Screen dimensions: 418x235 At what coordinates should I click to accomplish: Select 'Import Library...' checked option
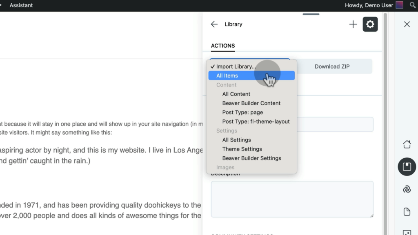click(236, 67)
